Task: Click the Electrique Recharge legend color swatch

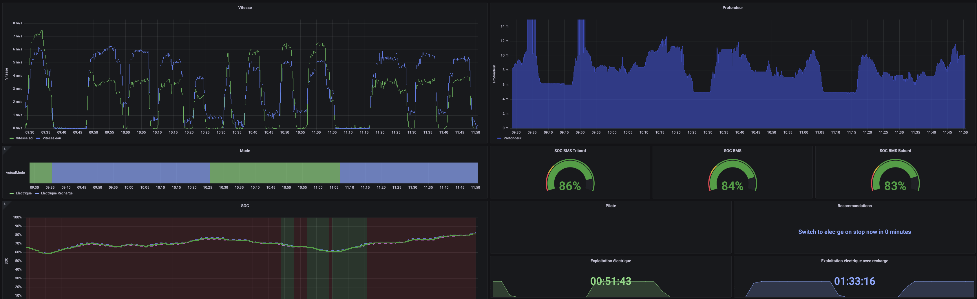Action: tap(37, 193)
